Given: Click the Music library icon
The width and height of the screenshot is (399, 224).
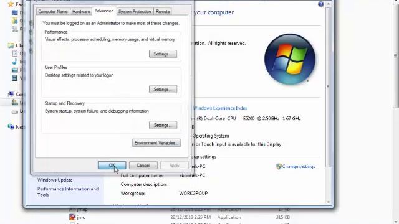Looking at the screenshot, I should tap(15, 62).
